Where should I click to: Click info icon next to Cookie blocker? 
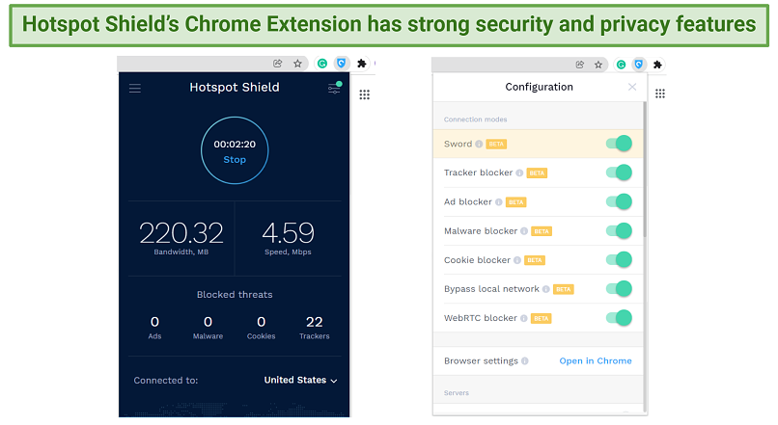point(517,260)
